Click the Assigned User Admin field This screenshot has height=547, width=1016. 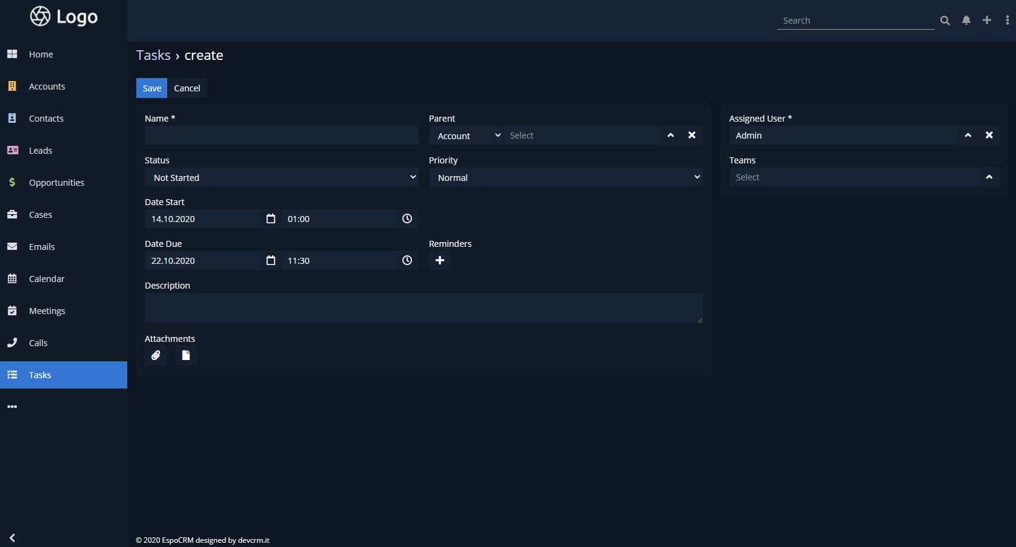tap(843, 136)
